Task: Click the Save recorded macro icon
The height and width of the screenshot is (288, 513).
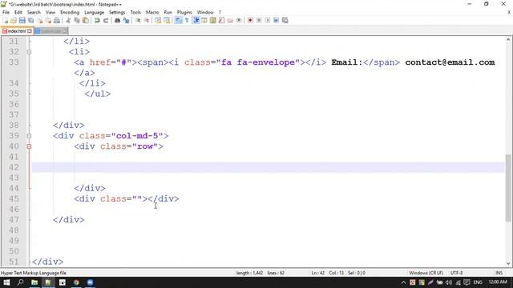Action: (x=285, y=20)
